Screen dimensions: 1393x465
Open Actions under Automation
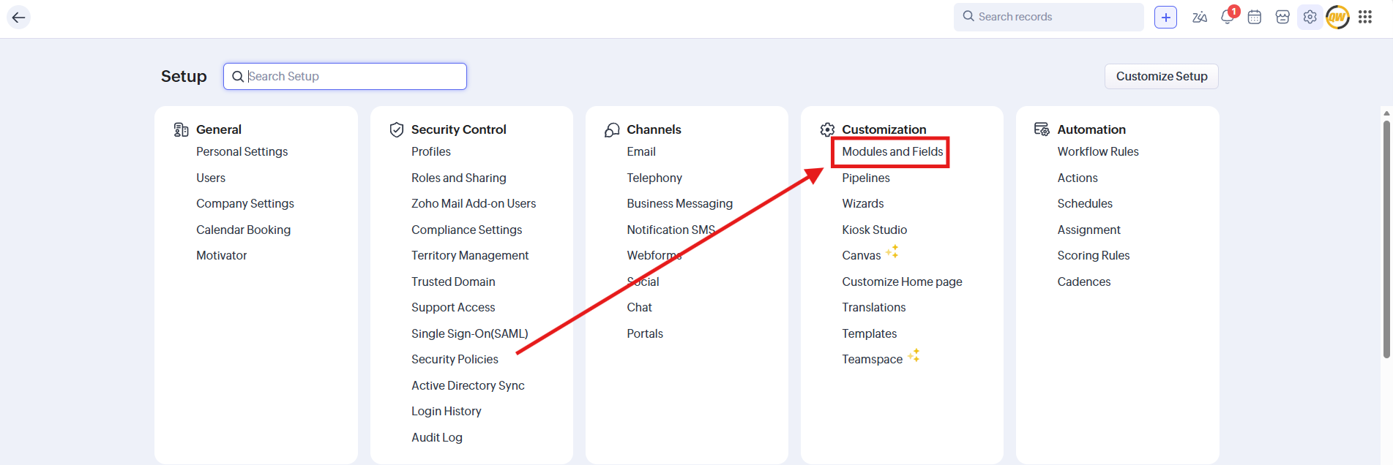click(x=1078, y=178)
